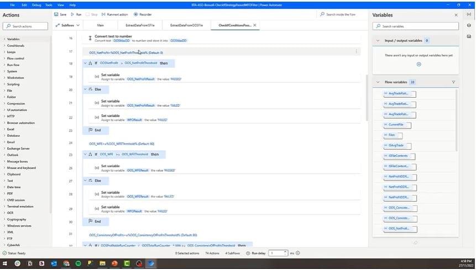Close the Variables panel

pyautogui.click(x=456, y=15)
